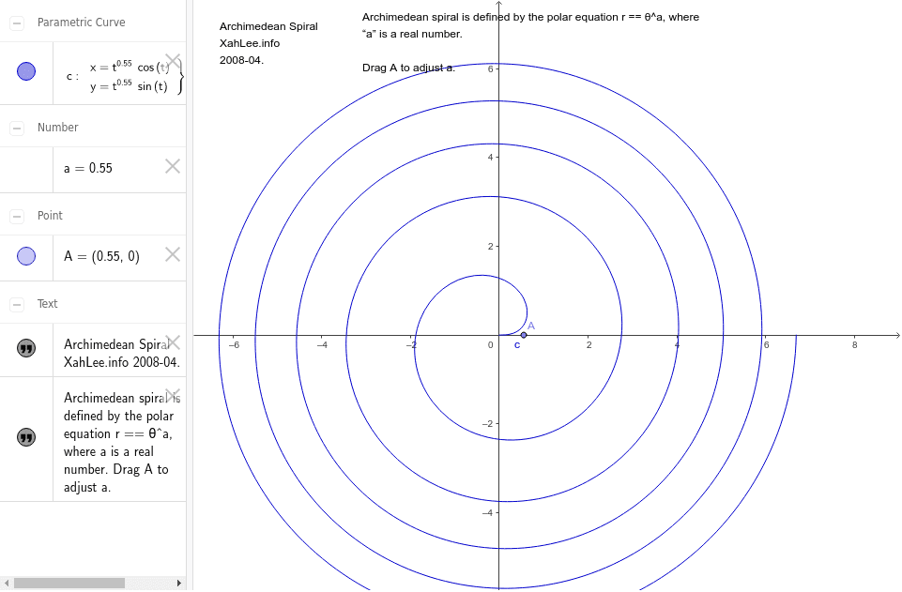Delete the point A entry
This screenshot has width=902, height=592.
(x=173, y=255)
